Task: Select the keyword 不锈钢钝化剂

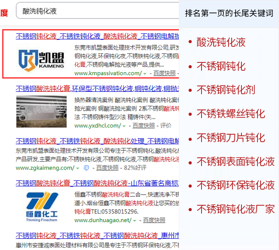Action: [x=226, y=89]
